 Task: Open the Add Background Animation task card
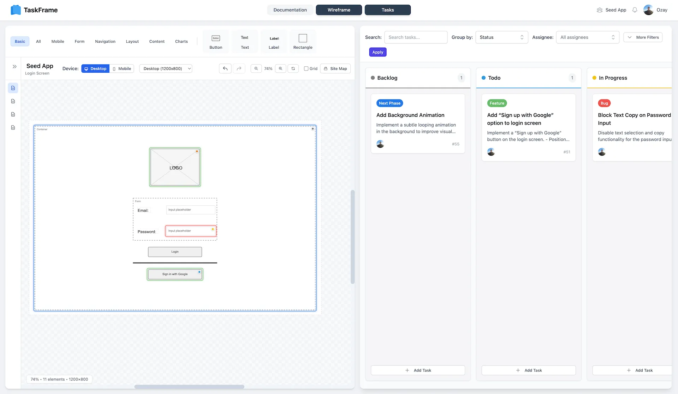418,123
